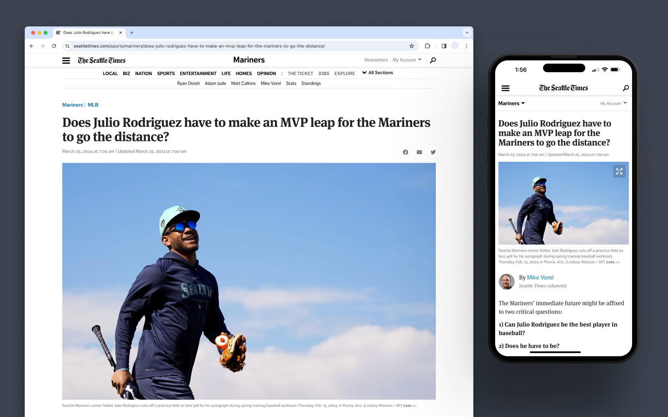Tap The Seattle Times logo on phone

(563, 88)
